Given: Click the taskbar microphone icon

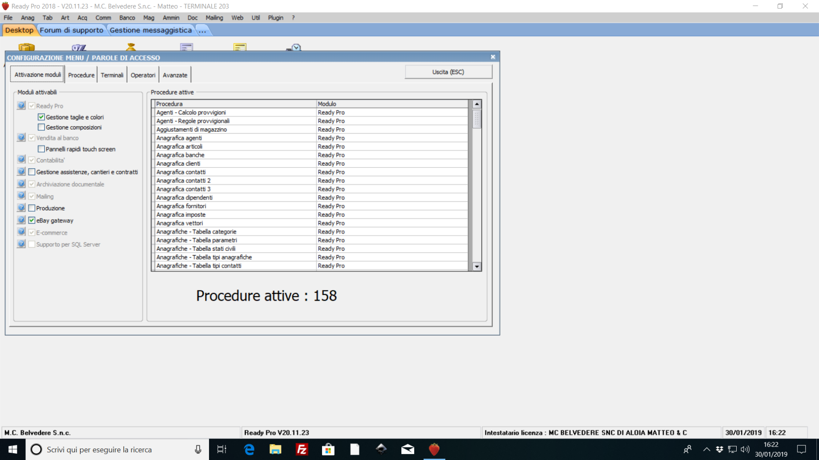Looking at the screenshot, I should pos(198,449).
